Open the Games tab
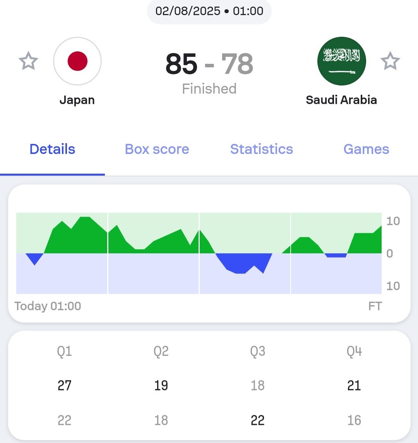The height and width of the screenshot is (443, 418). pos(366,149)
